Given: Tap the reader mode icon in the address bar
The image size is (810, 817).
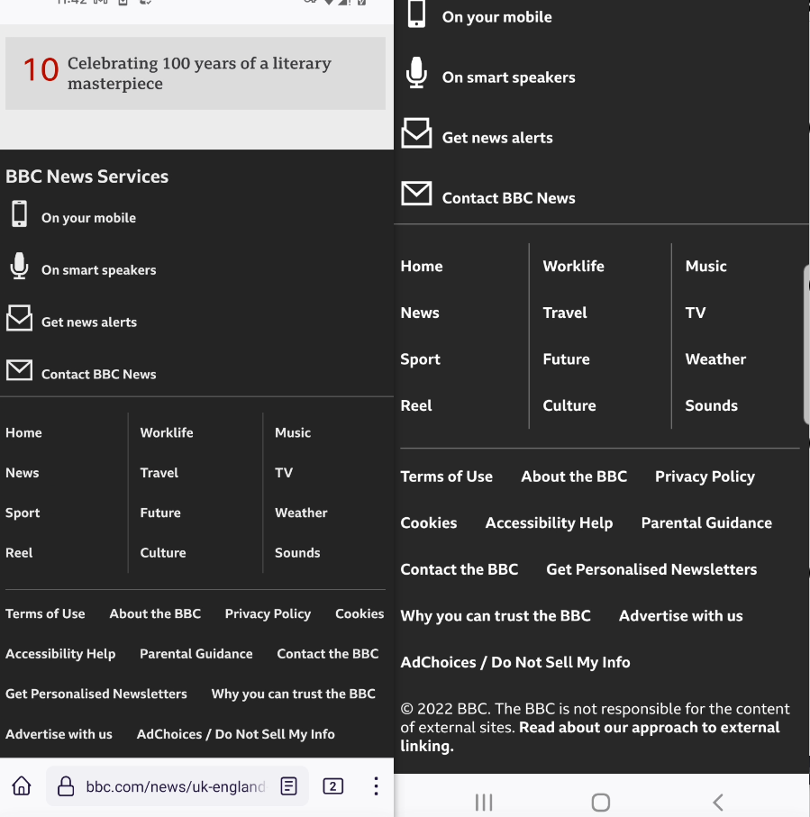Looking at the screenshot, I should point(288,785).
